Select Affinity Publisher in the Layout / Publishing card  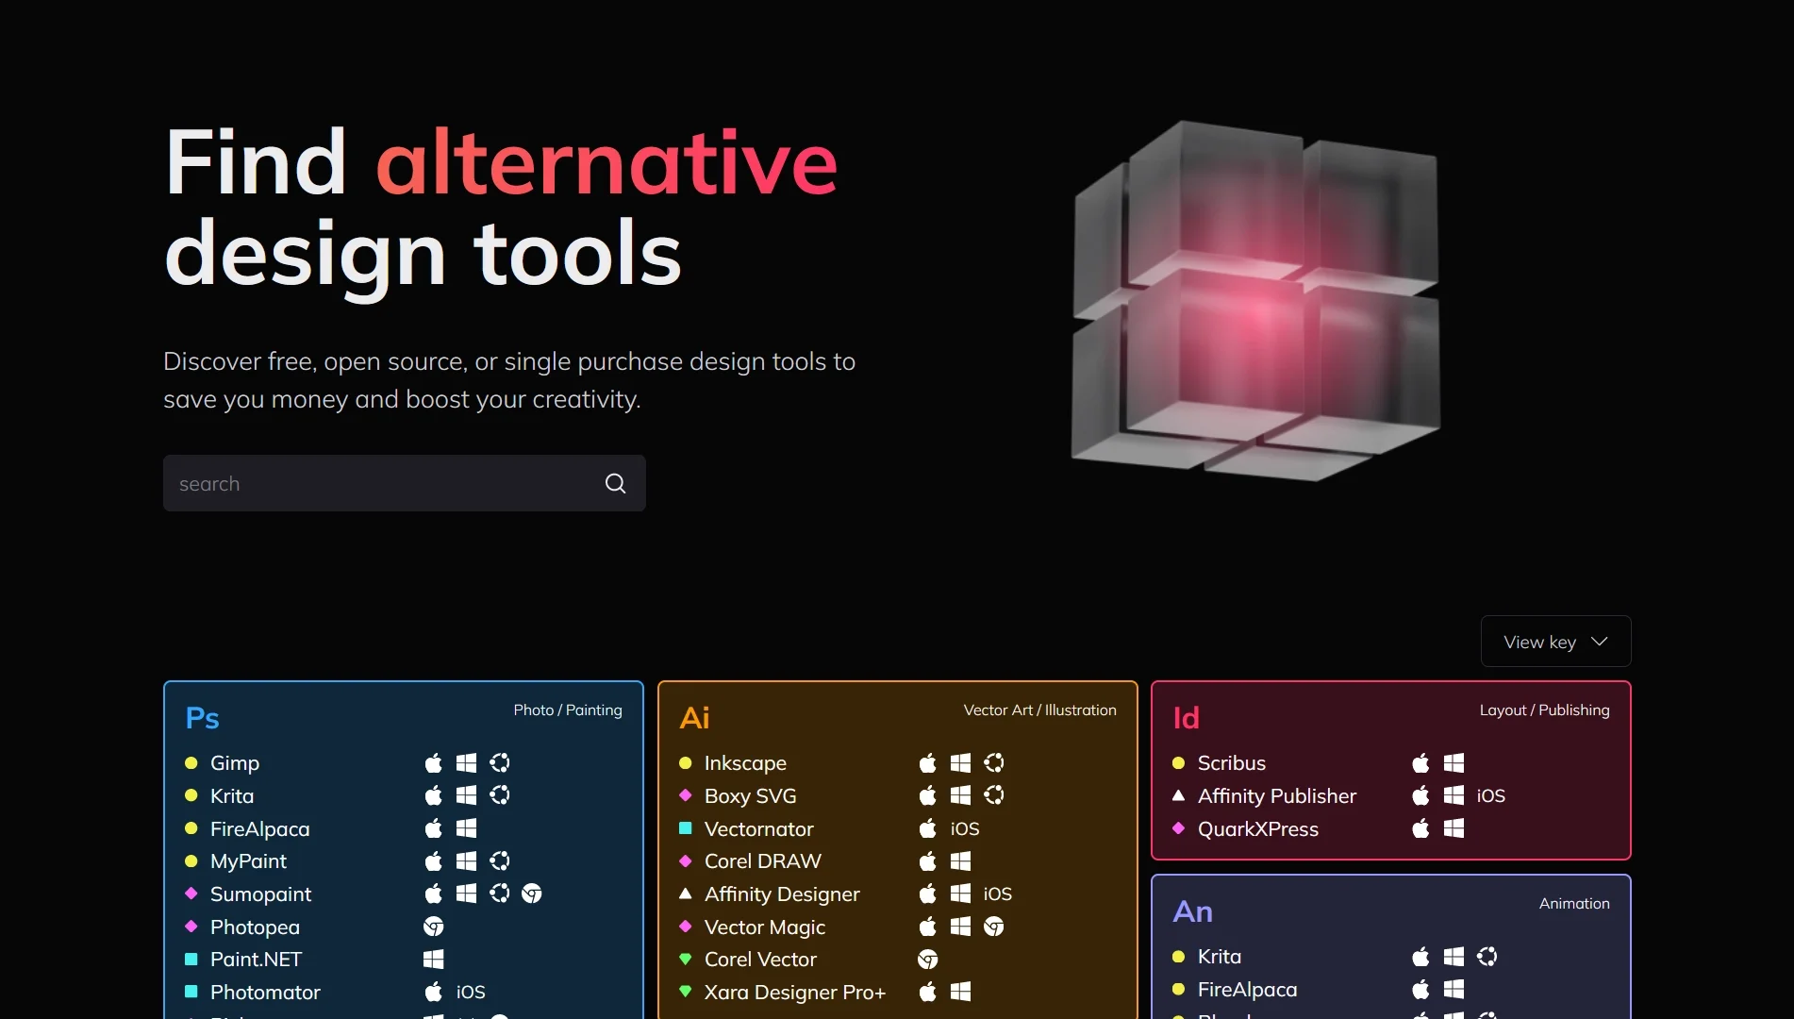(1276, 795)
